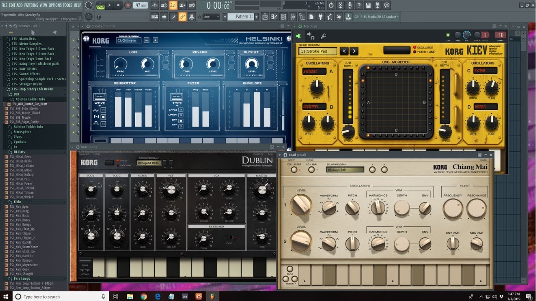This screenshot has width=536, height=301.
Task: Click the Arp mixer TRACK number 10
Action: point(500,35)
